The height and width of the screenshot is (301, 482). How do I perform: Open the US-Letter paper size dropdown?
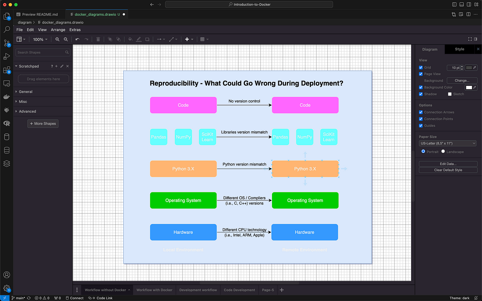(448, 143)
